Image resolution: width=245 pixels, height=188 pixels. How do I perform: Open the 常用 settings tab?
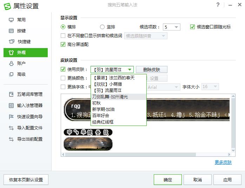(21, 20)
